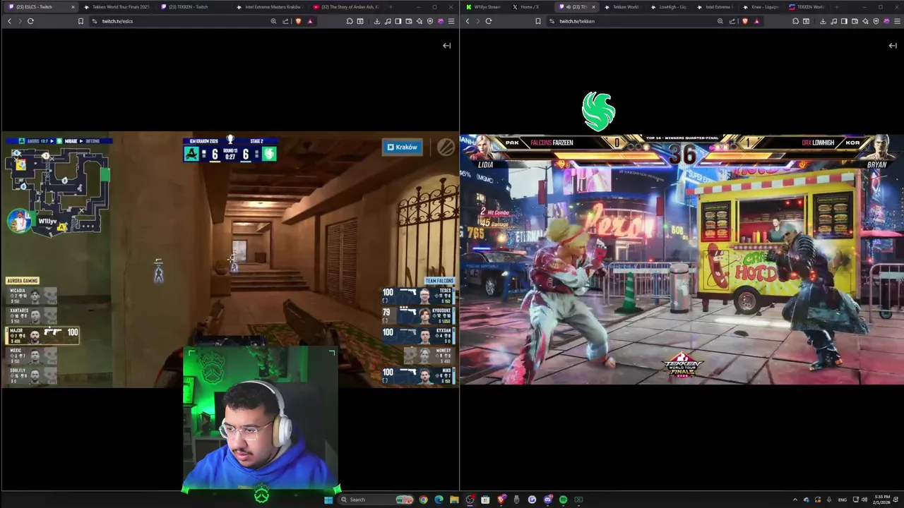Play or pause the Tekken Lidia vs Bryan video

pos(682,260)
